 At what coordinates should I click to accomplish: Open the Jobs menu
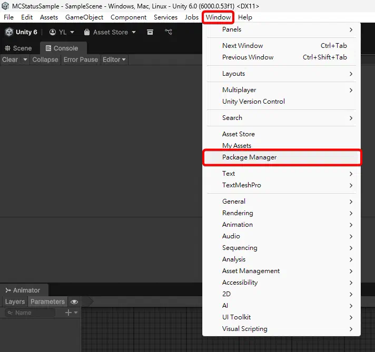tap(192, 17)
